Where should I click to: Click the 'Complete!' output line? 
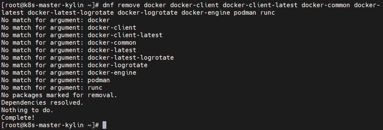(18, 117)
